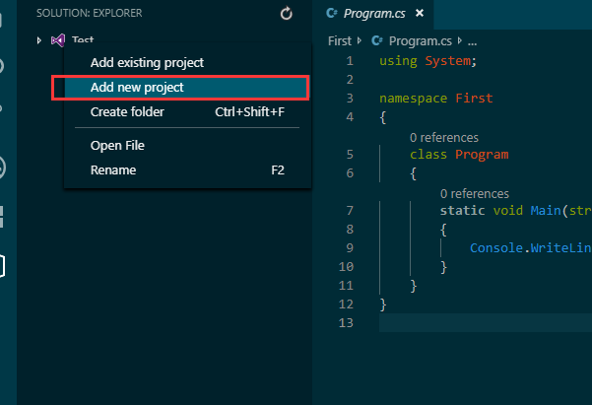
Task: Click the C# file icon on the Program.cs tab
Action: (x=332, y=14)
